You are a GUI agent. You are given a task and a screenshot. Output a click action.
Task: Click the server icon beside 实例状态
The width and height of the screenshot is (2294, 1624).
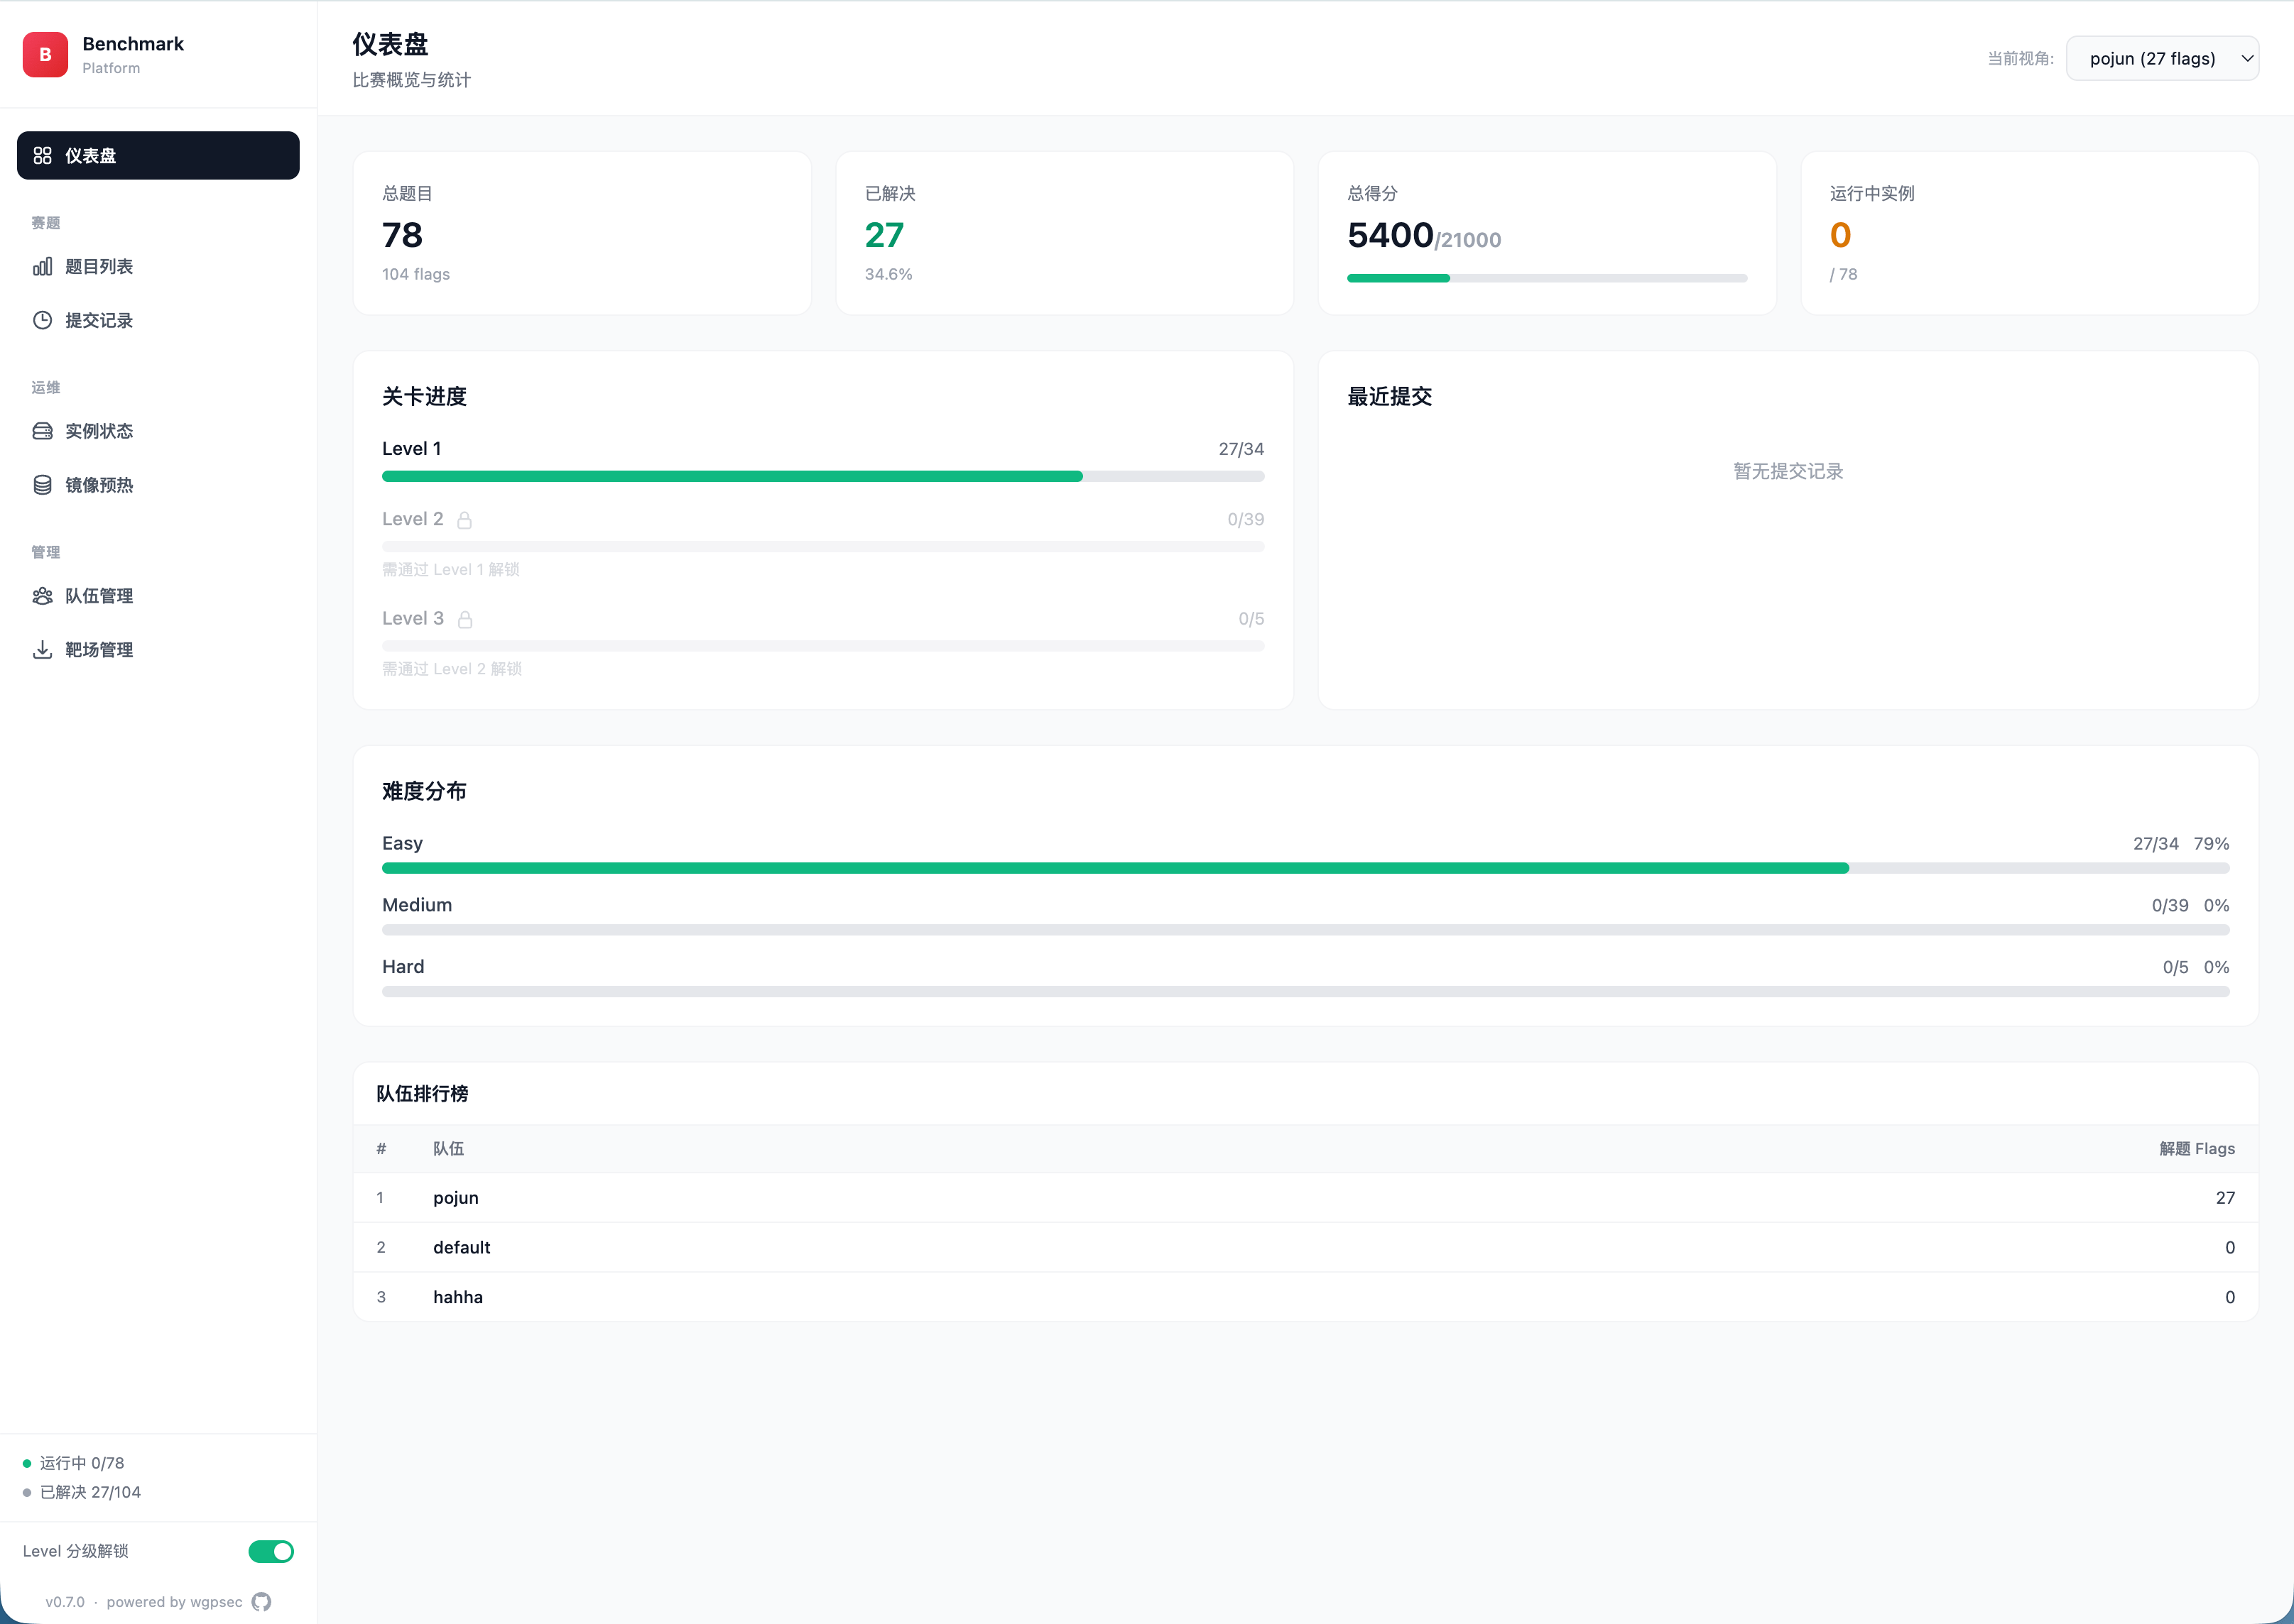[x=42, y=431]
